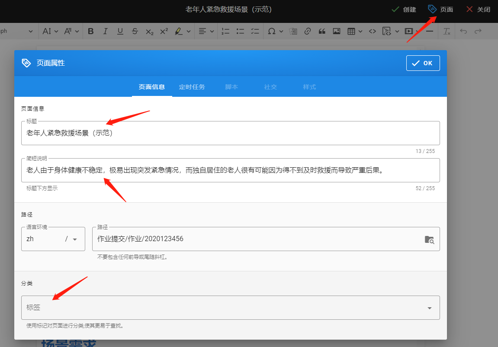Click into the 标题 title field
The image size is (498, 347).
pyautogui.click(x=230, y=133)
